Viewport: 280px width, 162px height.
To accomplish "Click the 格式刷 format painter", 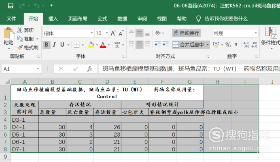I will [28, 47].
